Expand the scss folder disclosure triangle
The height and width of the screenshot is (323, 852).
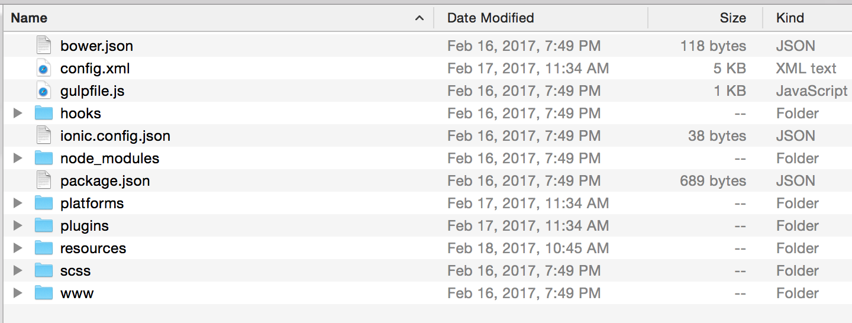tap(18, 271)
